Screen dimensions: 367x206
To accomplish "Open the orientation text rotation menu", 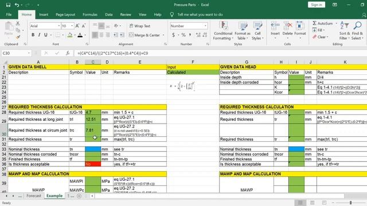I will 117,26.
